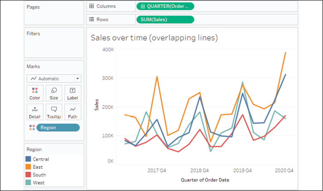Open the Tooltip marks card
This screenshot has height=191, width=323.
click(54, 112)
